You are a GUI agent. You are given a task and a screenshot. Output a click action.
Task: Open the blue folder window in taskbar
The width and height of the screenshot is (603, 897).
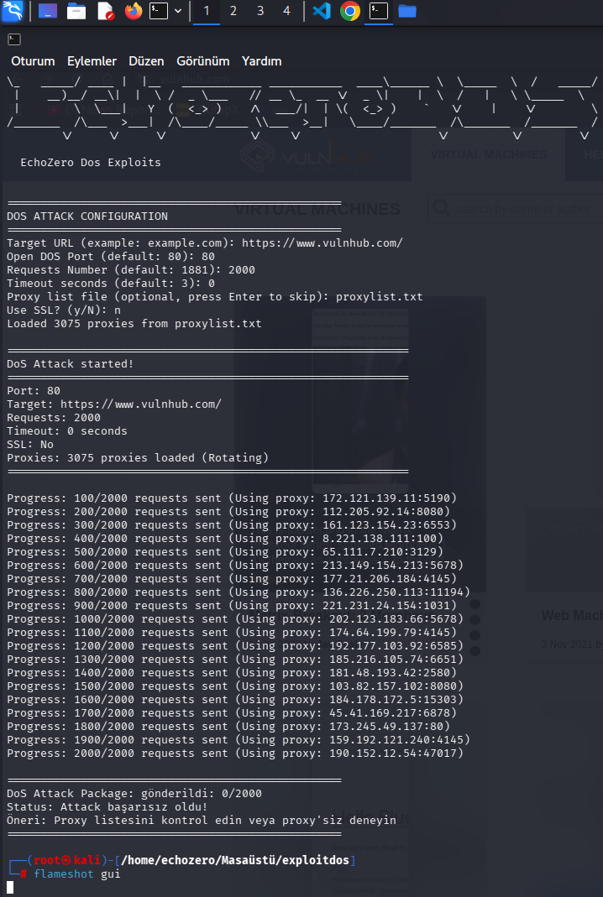[407, 11]
